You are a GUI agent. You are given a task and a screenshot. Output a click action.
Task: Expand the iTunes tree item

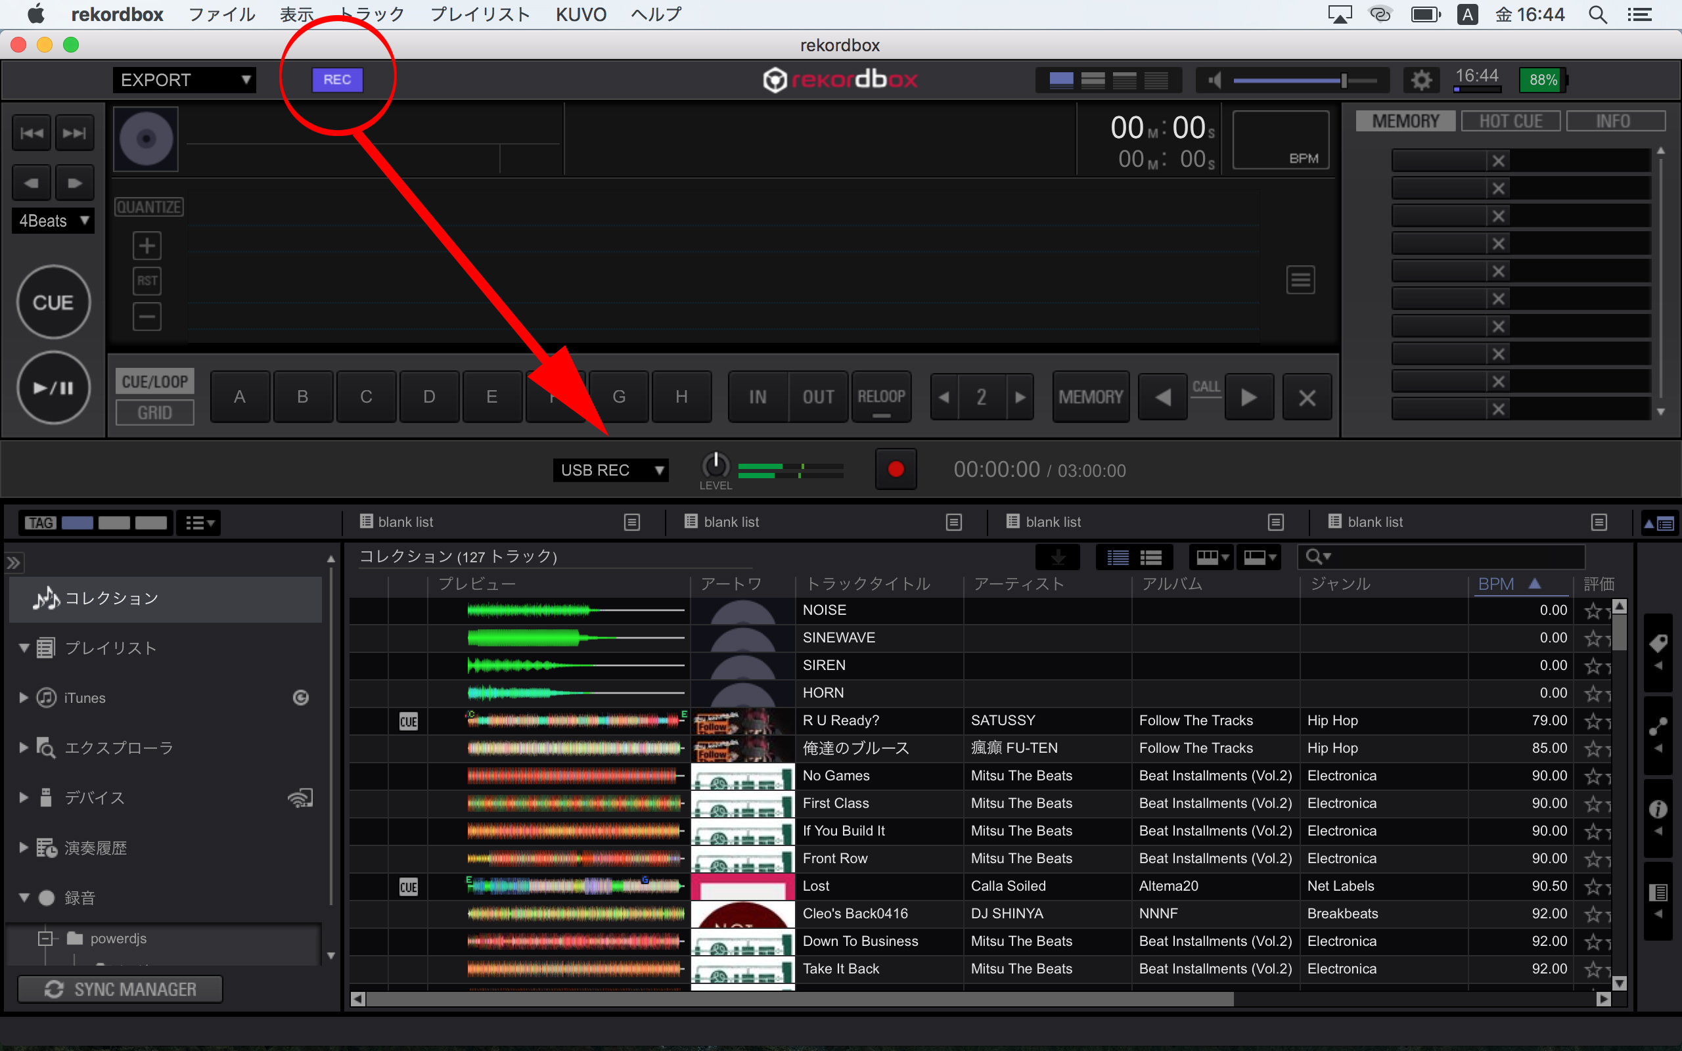pyautogui.click(x=24, y=697)
